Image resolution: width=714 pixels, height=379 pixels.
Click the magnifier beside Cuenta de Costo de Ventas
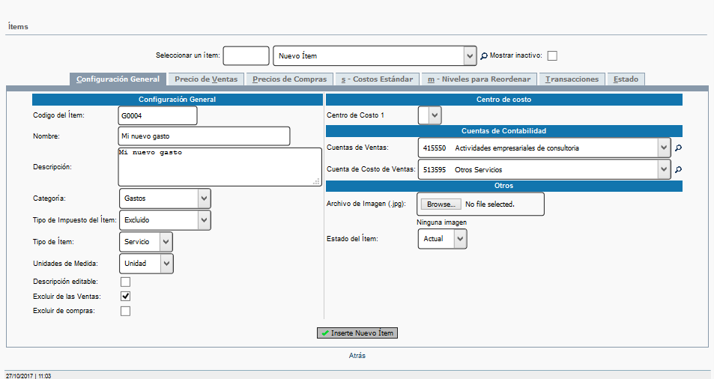click(678, 170)
